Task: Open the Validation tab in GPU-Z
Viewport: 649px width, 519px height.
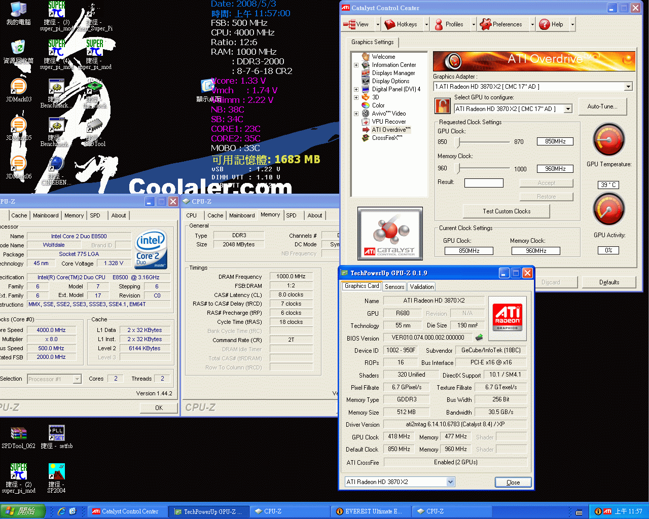Action: coord(422,287)
